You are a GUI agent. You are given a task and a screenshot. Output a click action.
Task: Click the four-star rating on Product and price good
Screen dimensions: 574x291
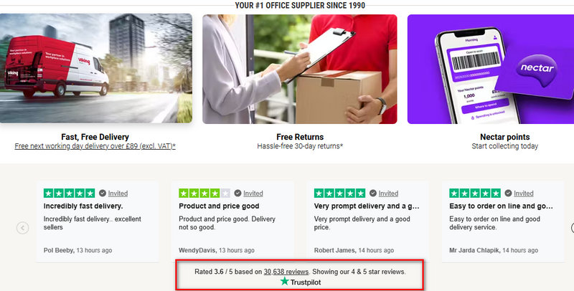[x=204, y=193]
